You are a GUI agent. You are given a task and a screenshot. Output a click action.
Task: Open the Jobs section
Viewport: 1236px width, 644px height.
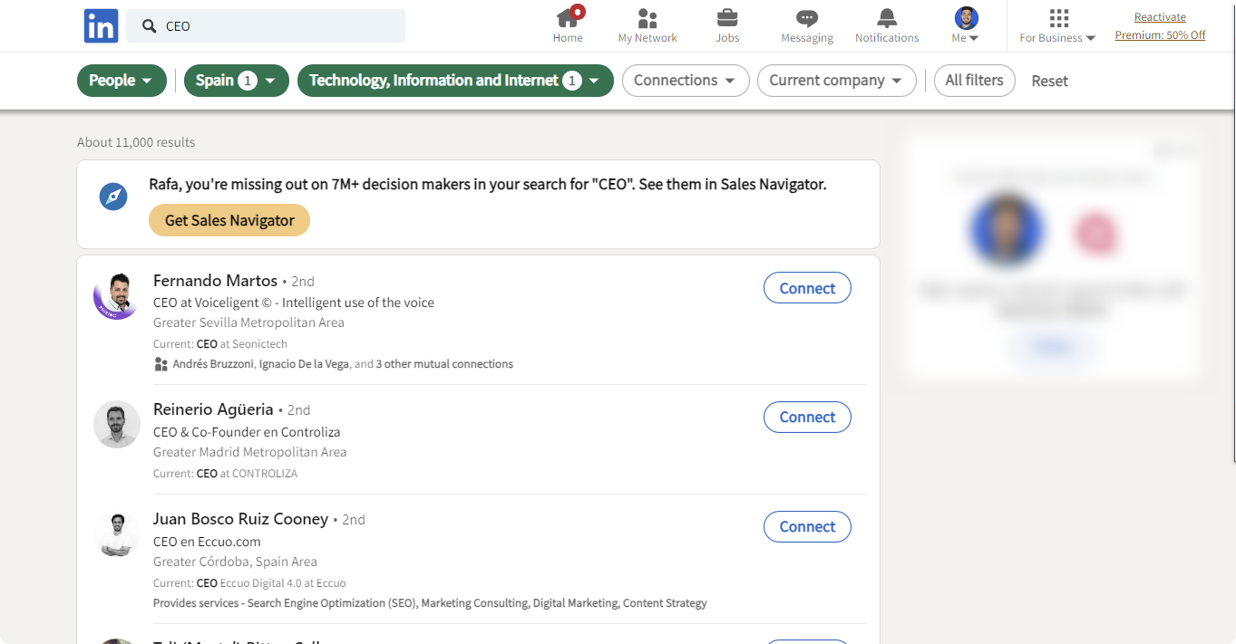[x=727, y=24]
